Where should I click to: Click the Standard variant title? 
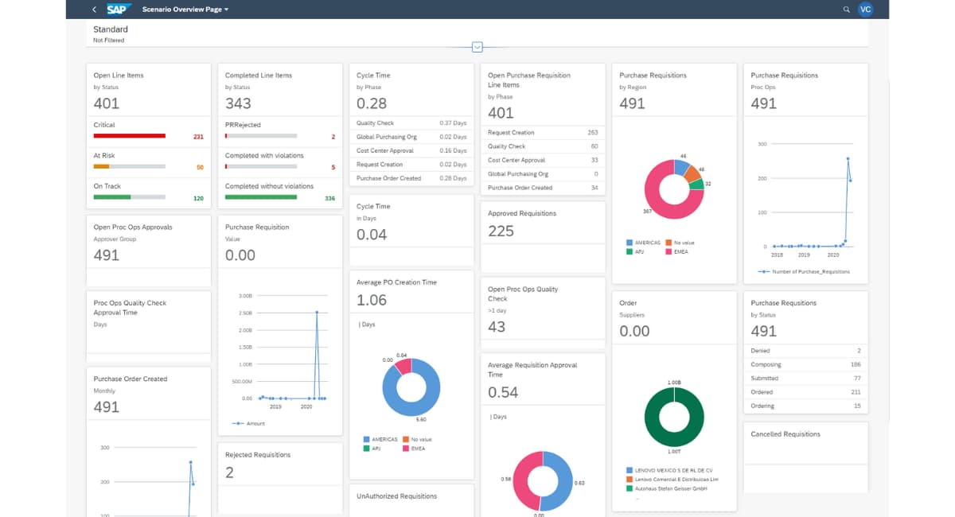[x=111, y=29]
